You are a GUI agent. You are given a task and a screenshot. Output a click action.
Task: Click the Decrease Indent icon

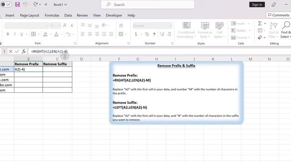[104, 34]
